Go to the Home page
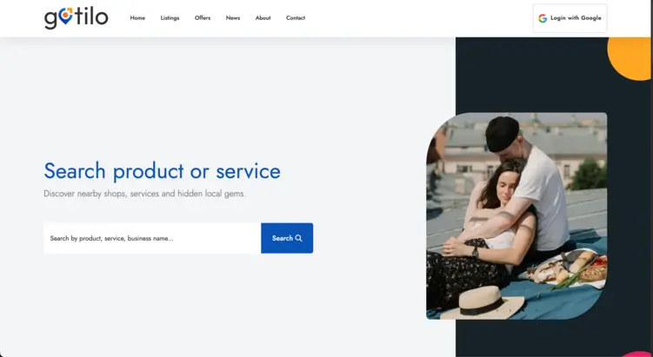Screen dimensions: 653x357 click(x=137, y=18)
